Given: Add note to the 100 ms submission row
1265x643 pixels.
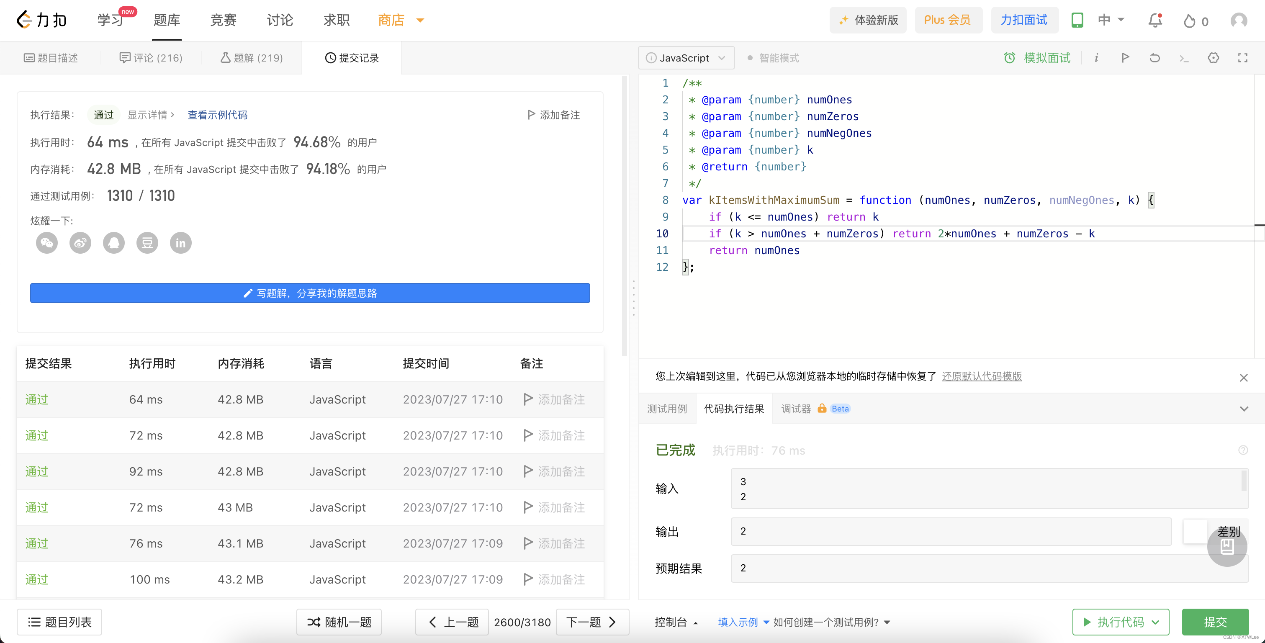Looking at the screenshot, I should [x=554, y=580].
